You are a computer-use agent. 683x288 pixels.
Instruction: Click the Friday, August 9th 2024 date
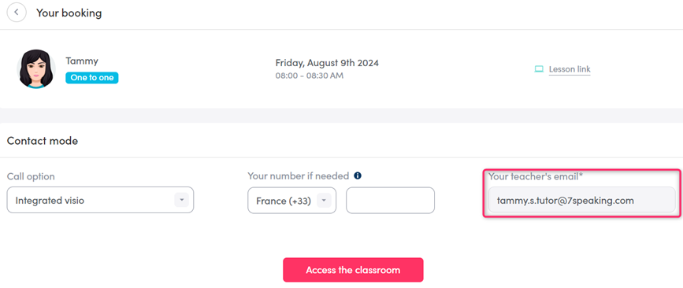click(327, 63)
